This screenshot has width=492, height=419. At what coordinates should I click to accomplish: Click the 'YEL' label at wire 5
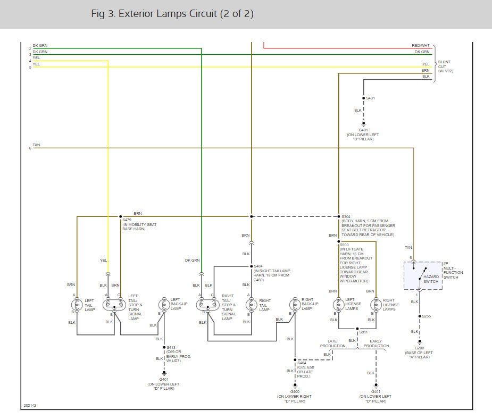tap(36, 64)
